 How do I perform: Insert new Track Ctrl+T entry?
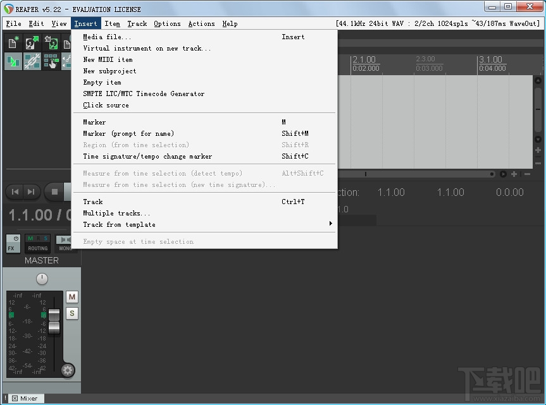[204, 202]
